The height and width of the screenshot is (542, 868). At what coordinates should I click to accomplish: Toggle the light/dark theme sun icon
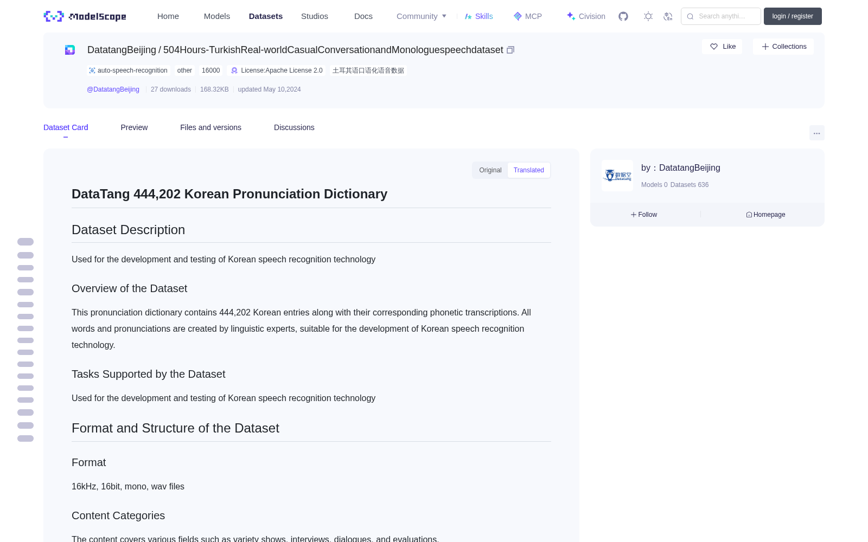(648, 16)
